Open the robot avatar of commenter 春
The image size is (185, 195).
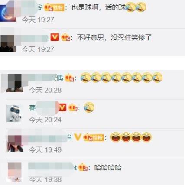click(14, 114)
